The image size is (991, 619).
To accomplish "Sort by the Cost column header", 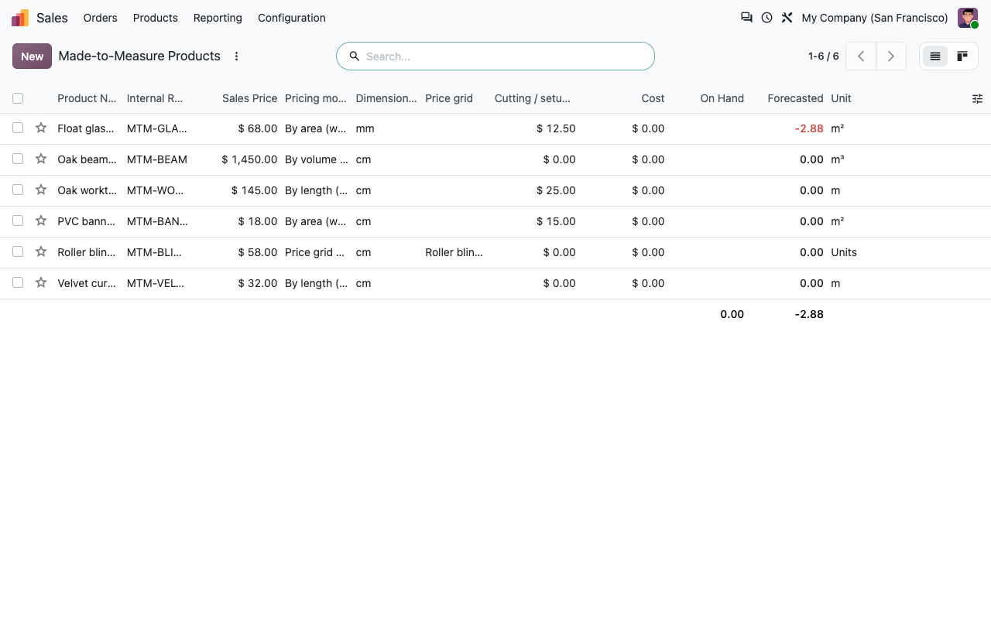I will 653,98.
